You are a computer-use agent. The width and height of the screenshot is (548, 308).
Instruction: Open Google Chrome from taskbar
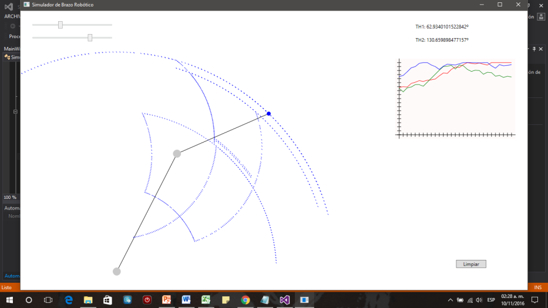click(x=246, y=300)
